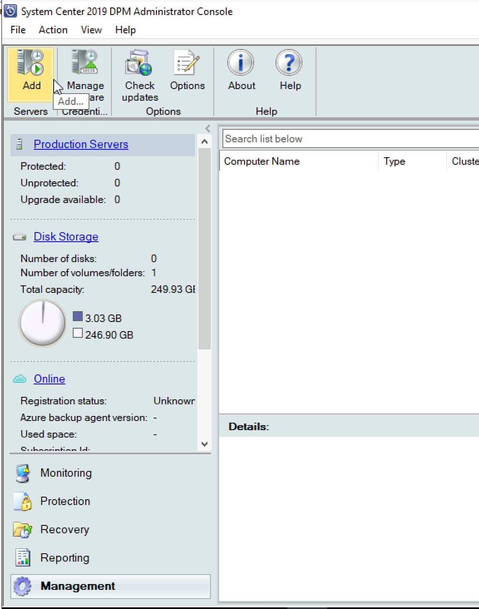
Task: Click the disk capacity pie chart
Action: coord(42,323)
